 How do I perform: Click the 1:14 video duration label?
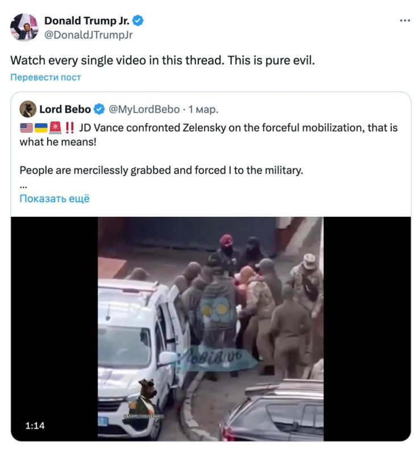pos(35,425)
